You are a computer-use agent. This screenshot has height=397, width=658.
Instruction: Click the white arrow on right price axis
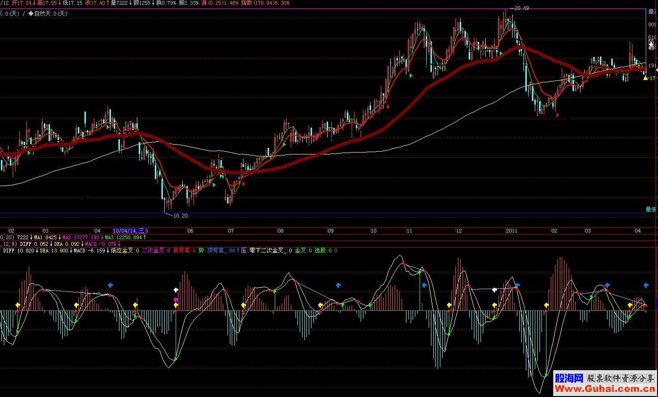click(657, 70)
